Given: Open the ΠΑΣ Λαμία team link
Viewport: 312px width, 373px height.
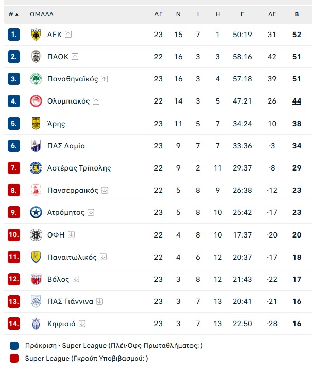Looking at the screenshot, I should (66, 146).
